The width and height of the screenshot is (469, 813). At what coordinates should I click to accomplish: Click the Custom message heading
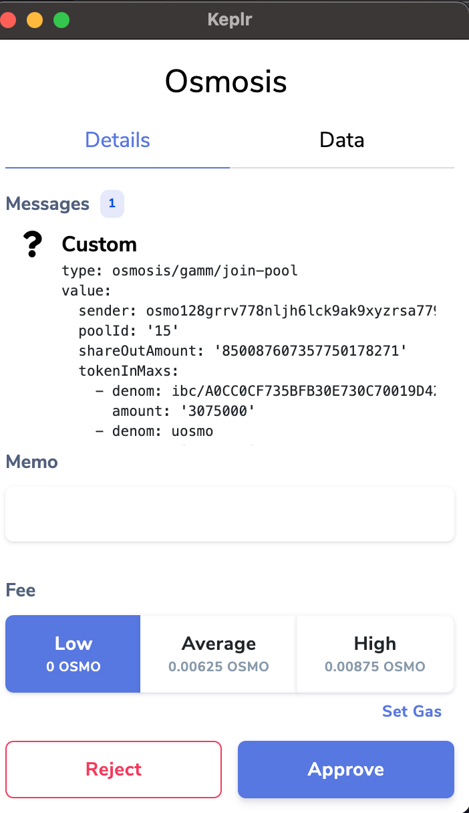pyautogui.click(x=100, y=244)
